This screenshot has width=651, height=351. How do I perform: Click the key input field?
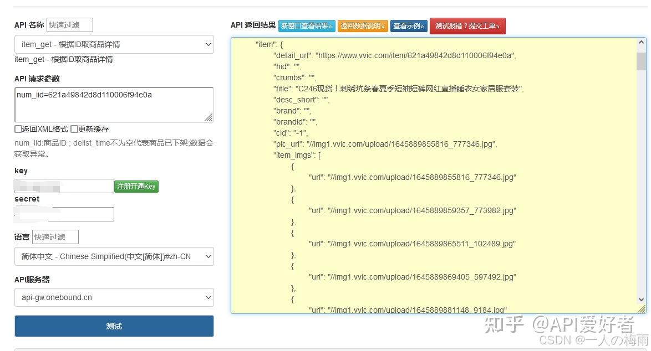pyautogui.click(x=64, y=186)
